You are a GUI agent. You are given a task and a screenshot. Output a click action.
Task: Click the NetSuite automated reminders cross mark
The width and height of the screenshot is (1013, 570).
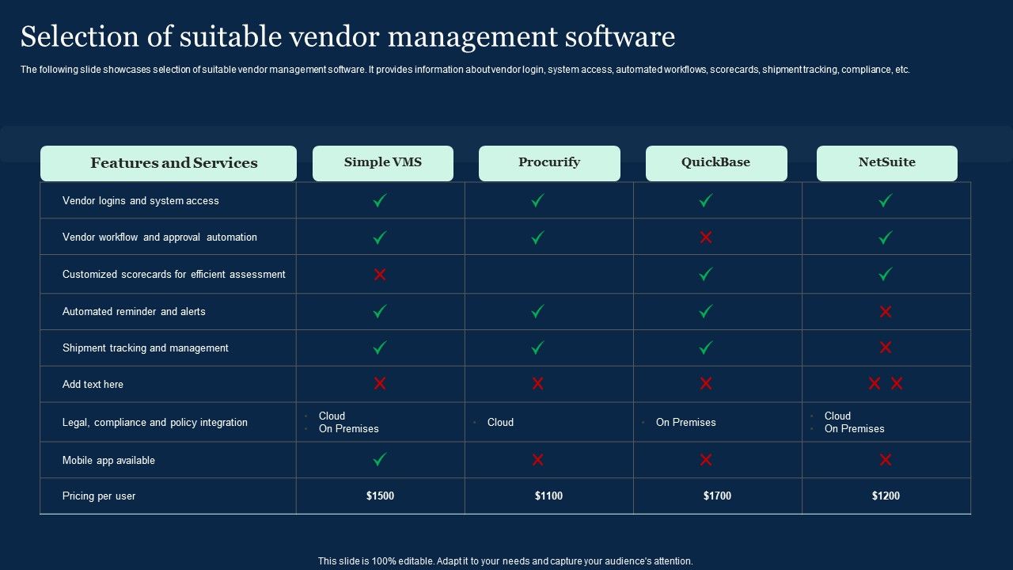[x=884, y=311]
